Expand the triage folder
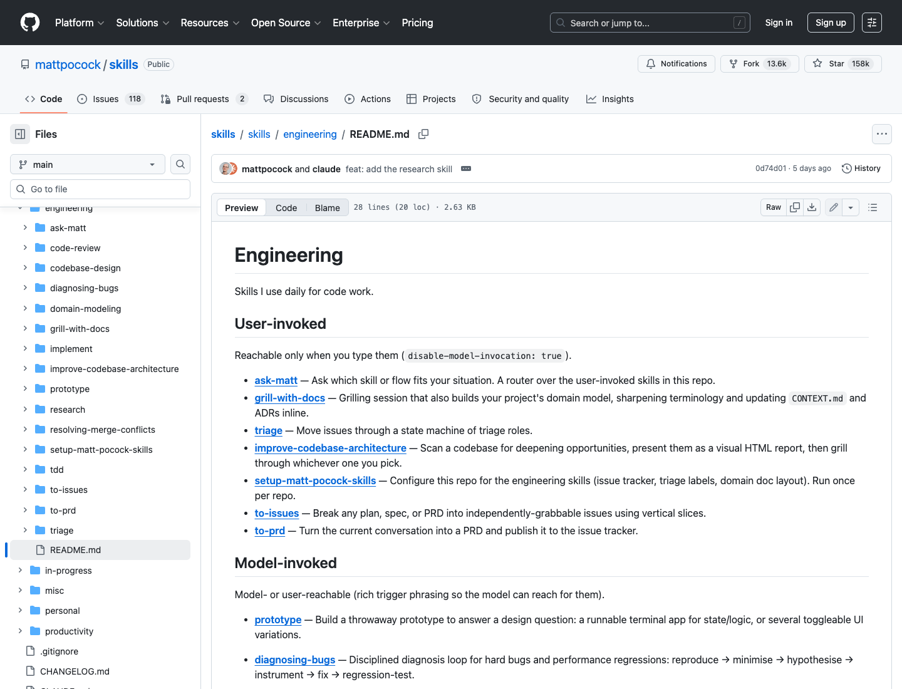 [x=25, y=531]
